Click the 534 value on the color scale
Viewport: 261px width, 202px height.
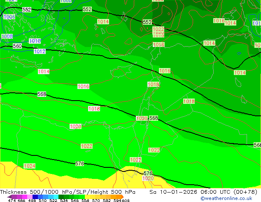click(64, 200)
